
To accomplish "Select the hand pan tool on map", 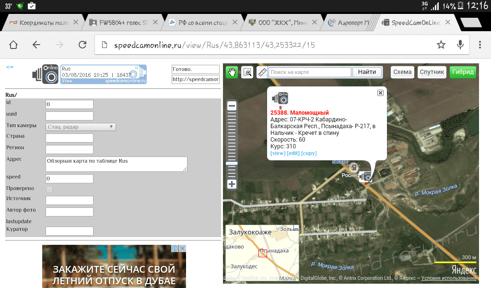I will click(232, 72).
